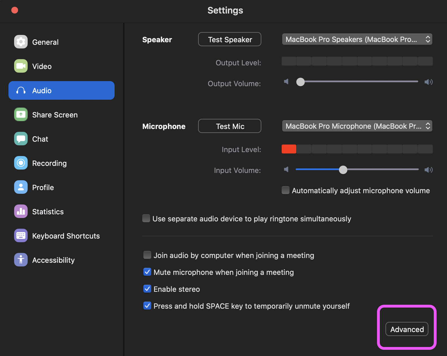Click the Profile person icon
447x356 pixels.
coord(21,187)
